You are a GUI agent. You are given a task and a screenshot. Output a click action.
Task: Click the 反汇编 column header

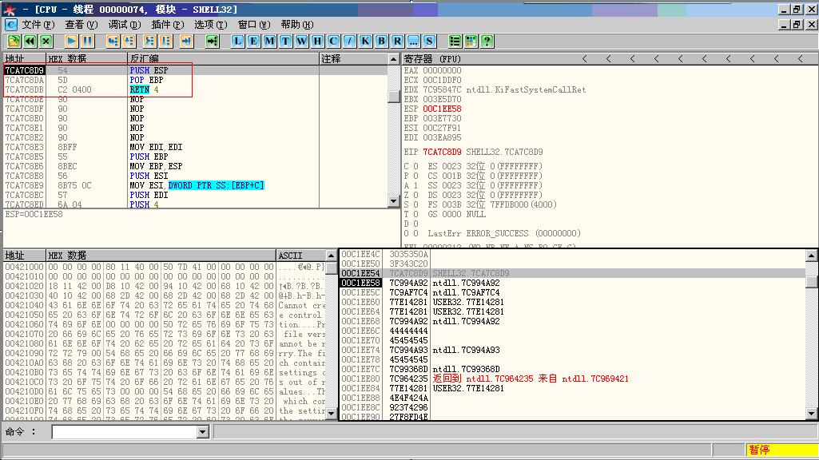pos(223,59)
